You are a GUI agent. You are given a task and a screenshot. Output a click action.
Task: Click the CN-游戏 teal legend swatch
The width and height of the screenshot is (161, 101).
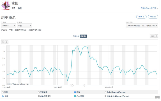pyautogui.click(x=75, y=96)
